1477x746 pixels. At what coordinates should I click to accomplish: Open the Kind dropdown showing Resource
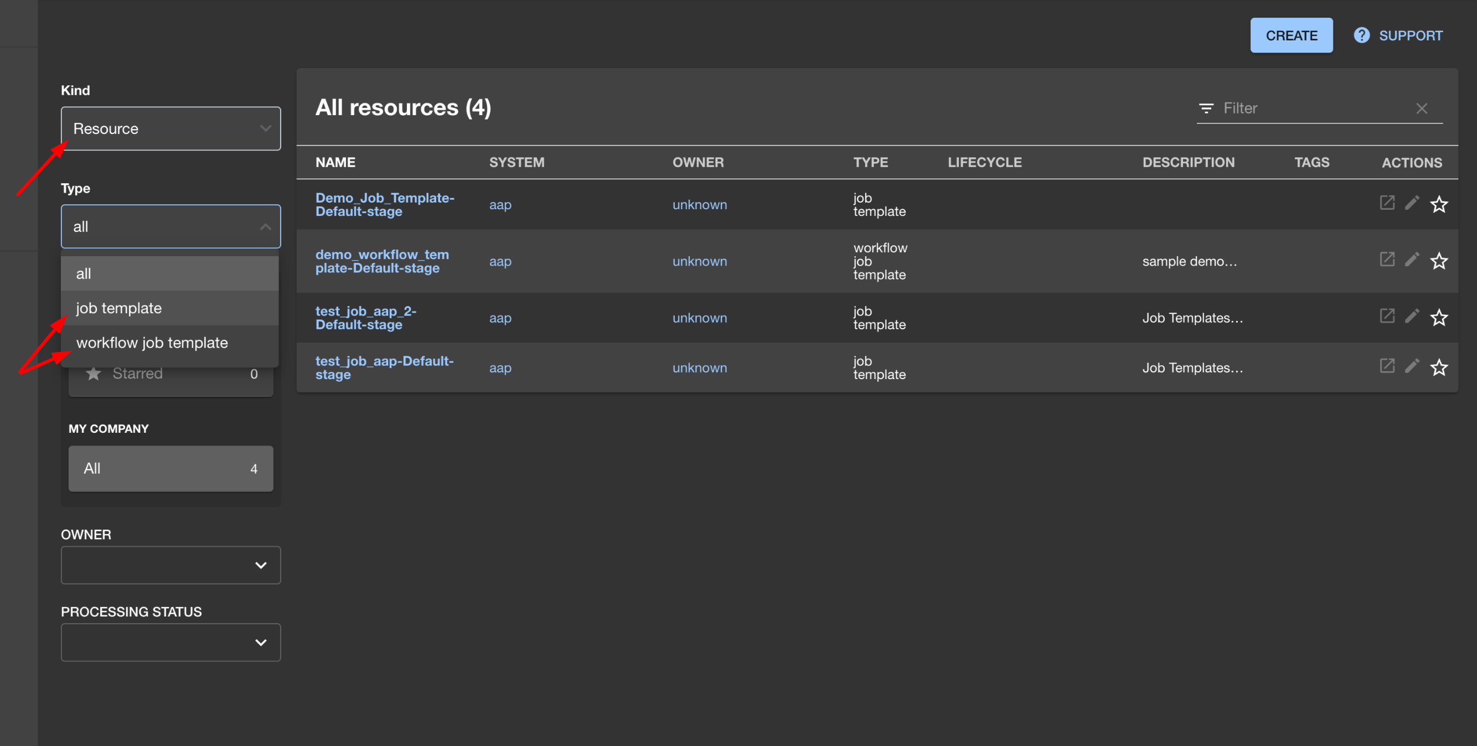(x=171, y=128)
